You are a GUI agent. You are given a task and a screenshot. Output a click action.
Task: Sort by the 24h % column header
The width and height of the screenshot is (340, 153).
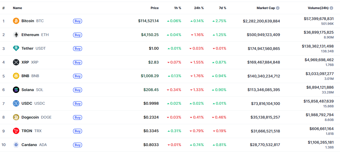tap(199, 8)
